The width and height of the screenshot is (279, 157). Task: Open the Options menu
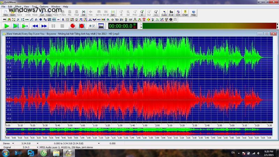click(x=44, y=6)
